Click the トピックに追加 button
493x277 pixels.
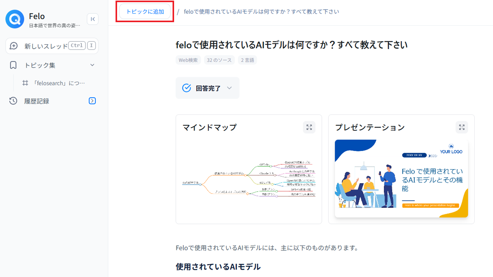coord(145,12)
